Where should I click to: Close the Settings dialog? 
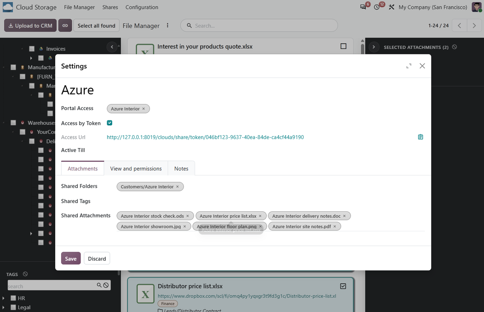tap(422, 66)
